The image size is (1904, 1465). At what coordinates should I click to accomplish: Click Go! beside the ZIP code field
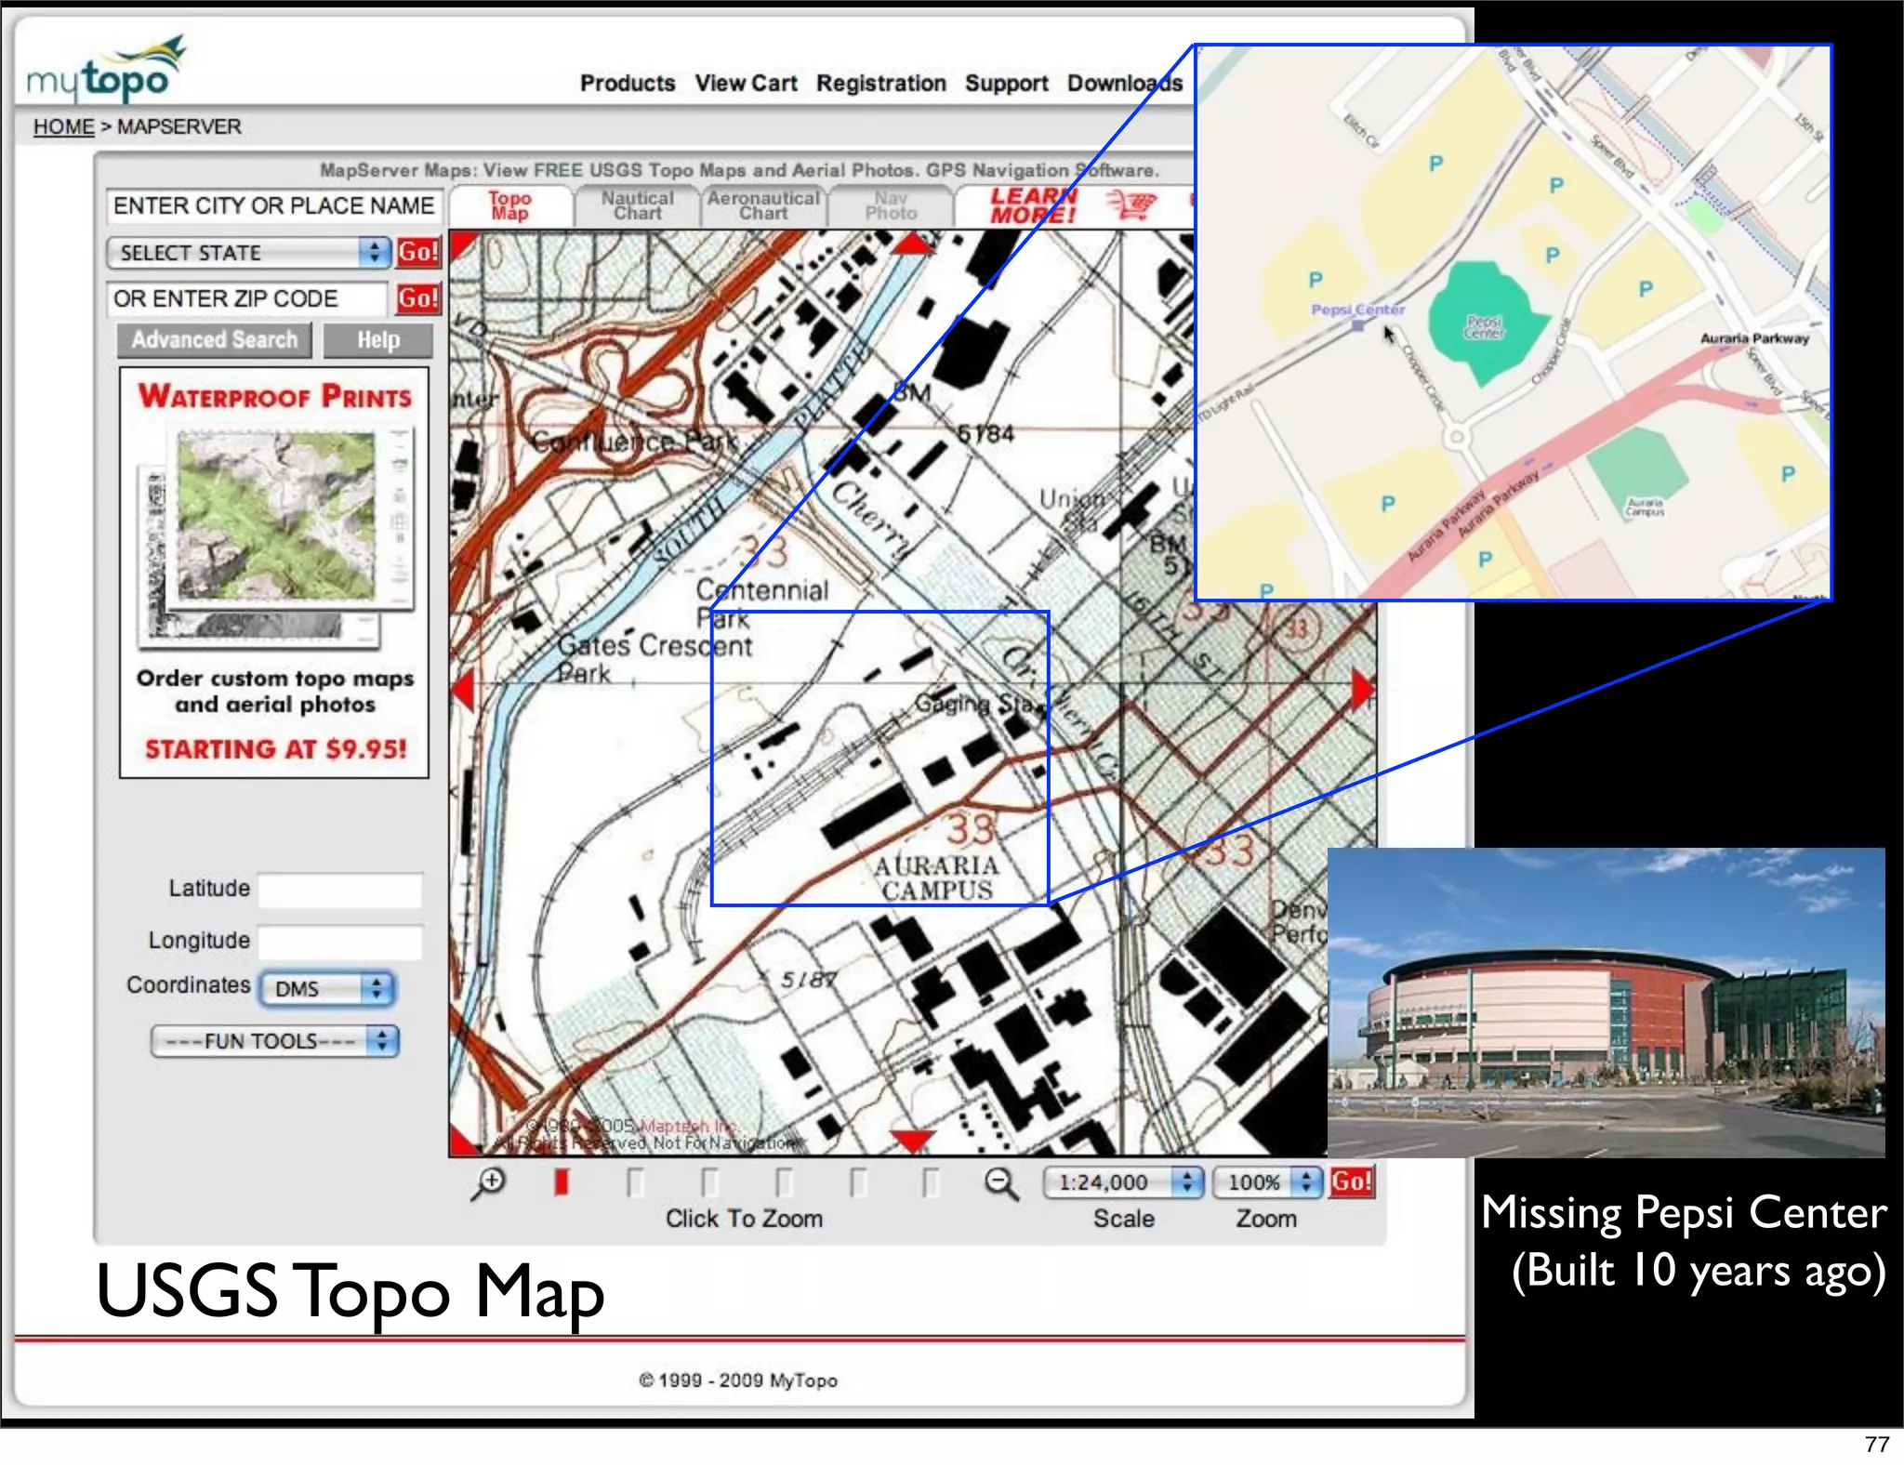point(418,298)
